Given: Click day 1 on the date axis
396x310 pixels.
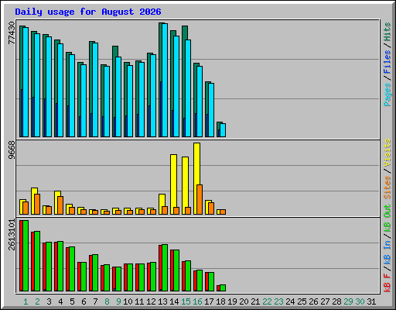Looking at the screenshot, I should tap(26, 301).
